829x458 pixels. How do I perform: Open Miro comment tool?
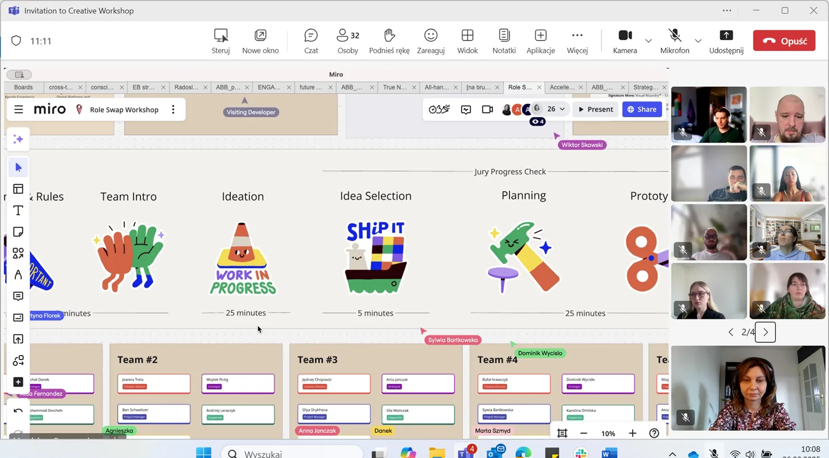[x=18, y=296]
